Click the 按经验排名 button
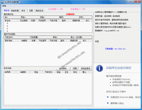The image size is (142, 110). coord(85,68)
